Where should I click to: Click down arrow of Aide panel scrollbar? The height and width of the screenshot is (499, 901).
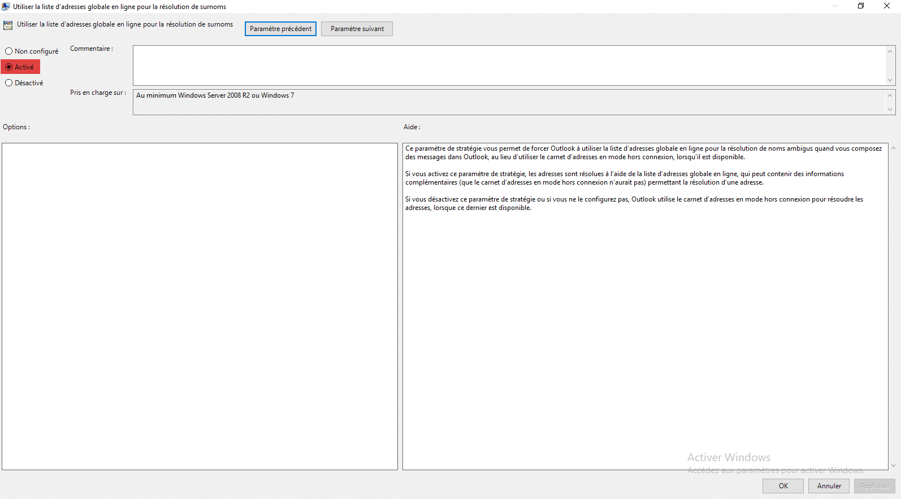click(893, 466)
